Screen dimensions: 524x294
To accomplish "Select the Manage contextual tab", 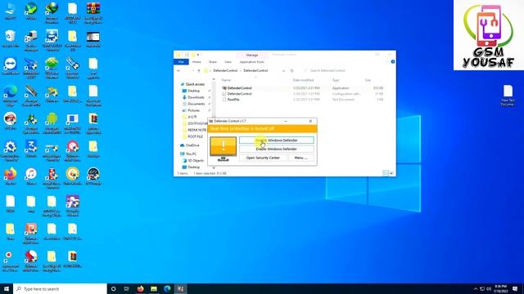I will 252,55.
